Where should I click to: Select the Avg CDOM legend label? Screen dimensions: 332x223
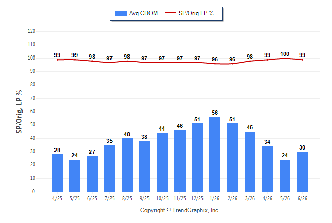pos(143,13)
